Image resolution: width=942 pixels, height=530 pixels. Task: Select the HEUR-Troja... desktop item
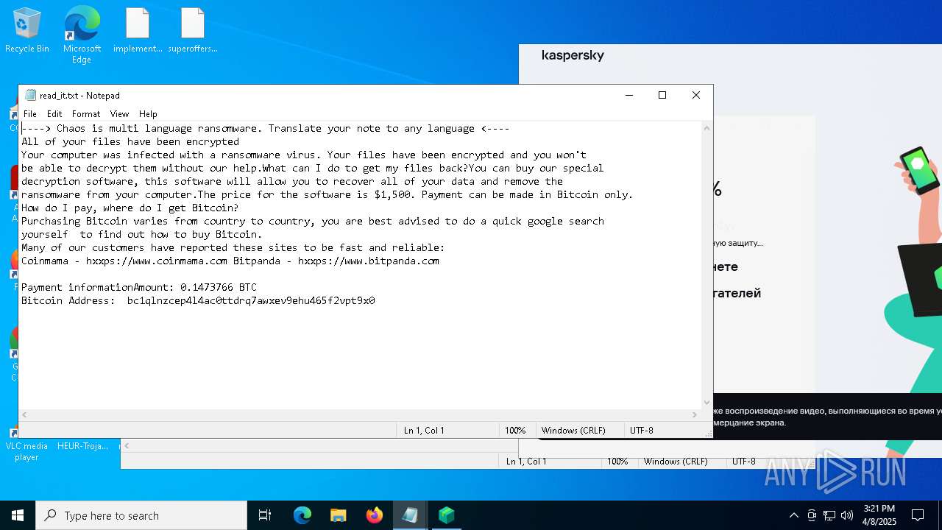(82, 446)
